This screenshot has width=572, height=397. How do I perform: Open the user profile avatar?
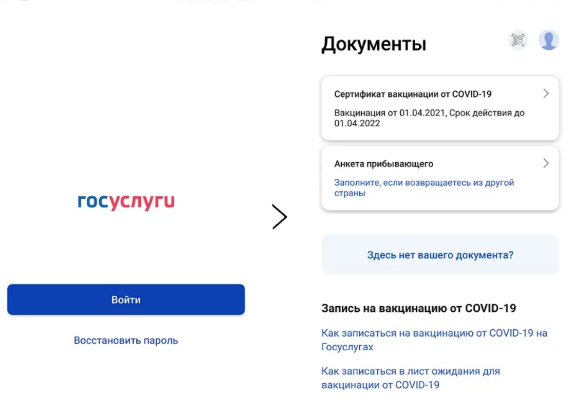tap(549, 40)
